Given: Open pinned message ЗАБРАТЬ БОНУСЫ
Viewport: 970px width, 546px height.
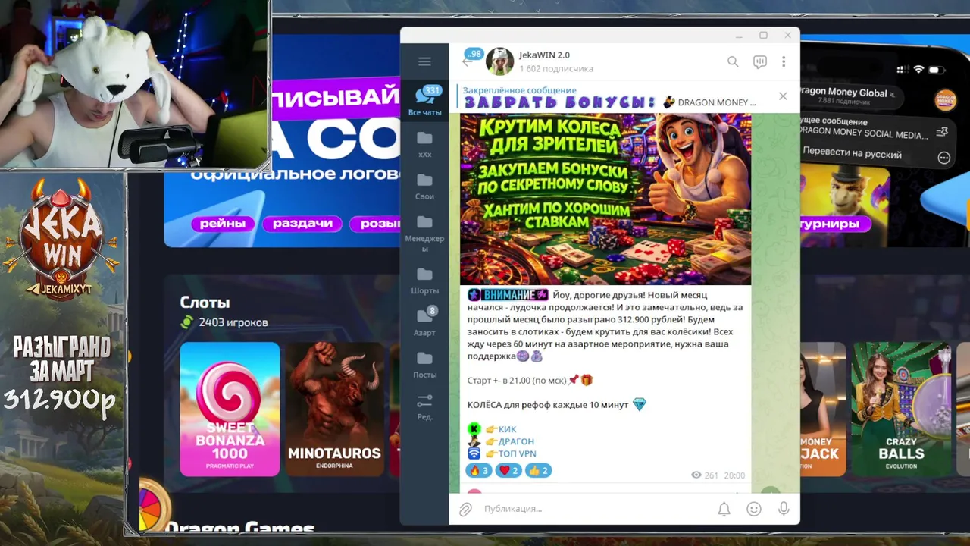Looking at the screenshot, I should coord(610,96).
